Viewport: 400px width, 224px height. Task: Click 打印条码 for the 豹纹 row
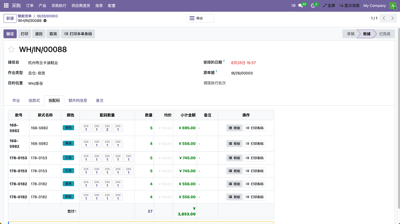(254, 197)
